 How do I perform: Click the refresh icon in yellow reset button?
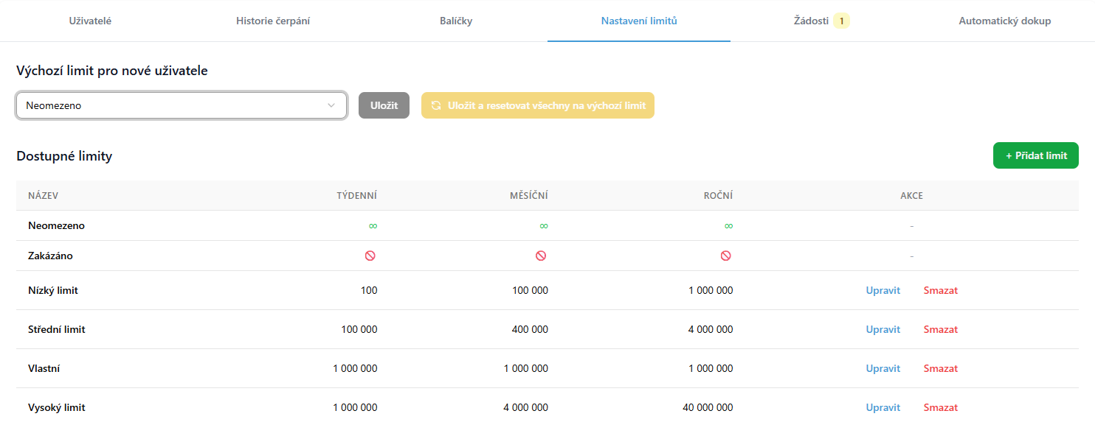tap(436, 105)
